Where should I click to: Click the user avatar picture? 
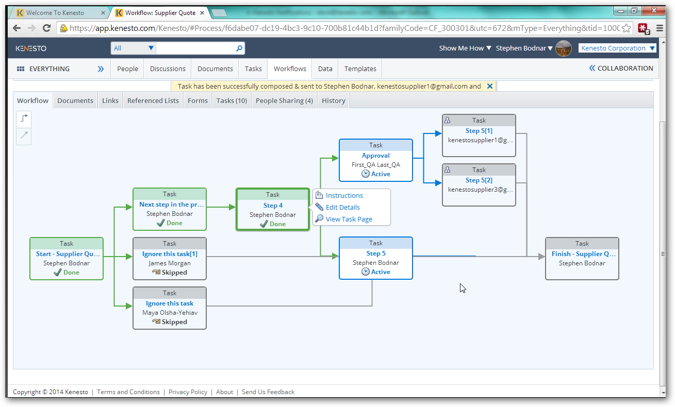tap(564, 48)
